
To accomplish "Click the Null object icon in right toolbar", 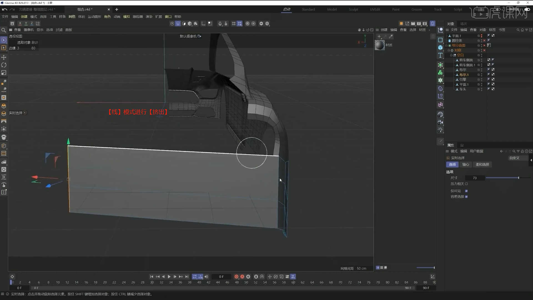I will tap(440, 30).
